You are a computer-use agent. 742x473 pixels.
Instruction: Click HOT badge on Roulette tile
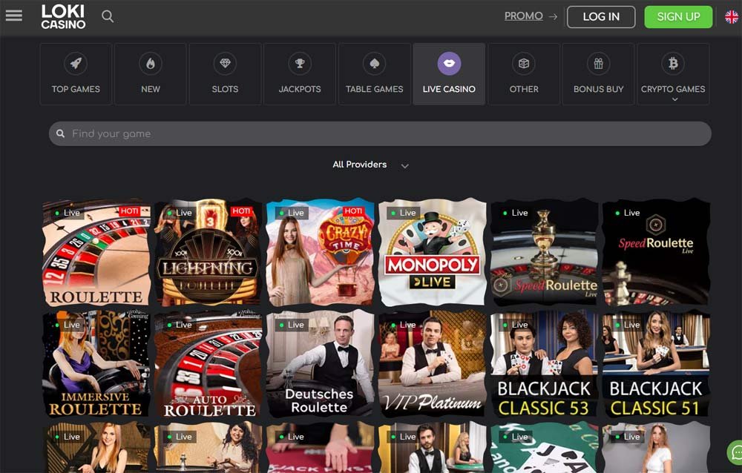129,211
